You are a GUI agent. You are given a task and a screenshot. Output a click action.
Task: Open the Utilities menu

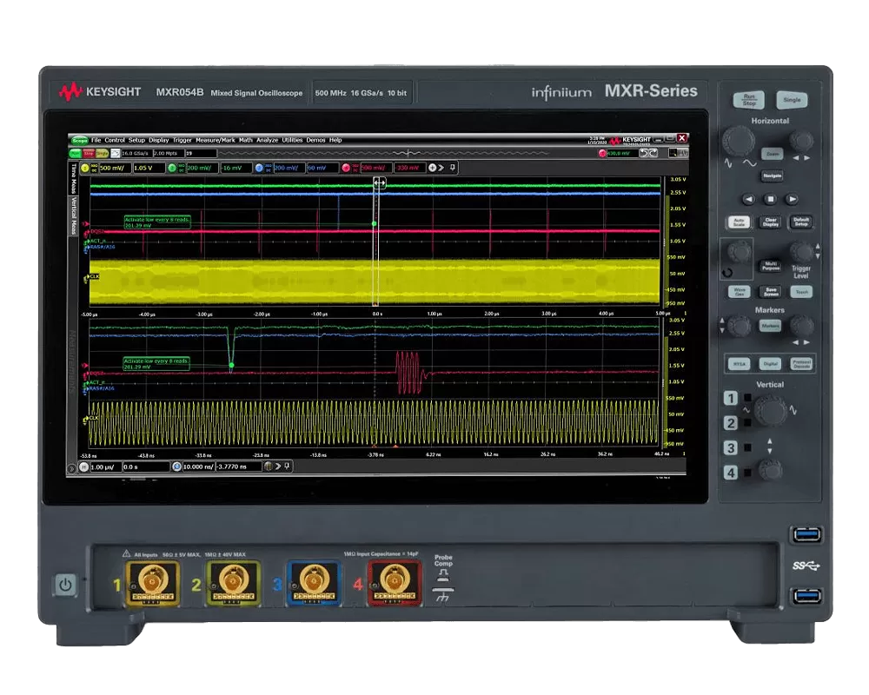click(x=292, y=140)
